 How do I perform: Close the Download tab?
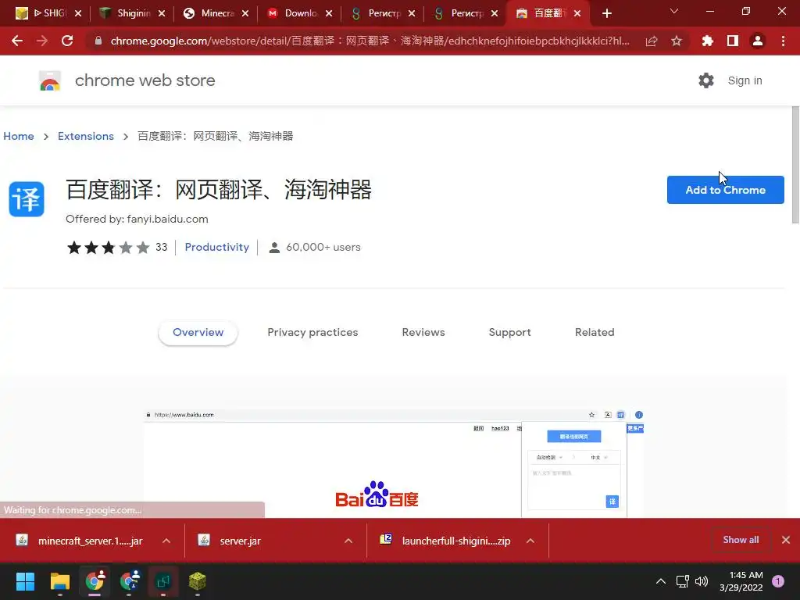329,13
